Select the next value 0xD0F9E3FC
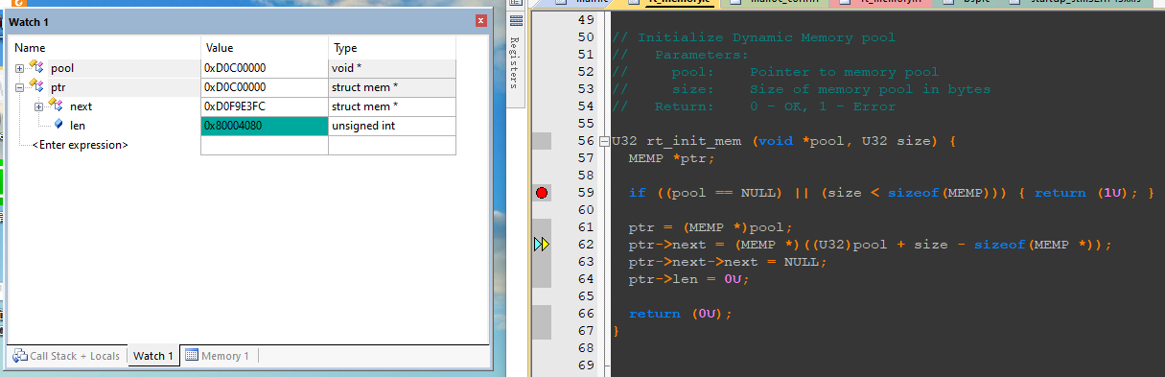Viewport: 1165px width, 377px height. tap(265, 106)
